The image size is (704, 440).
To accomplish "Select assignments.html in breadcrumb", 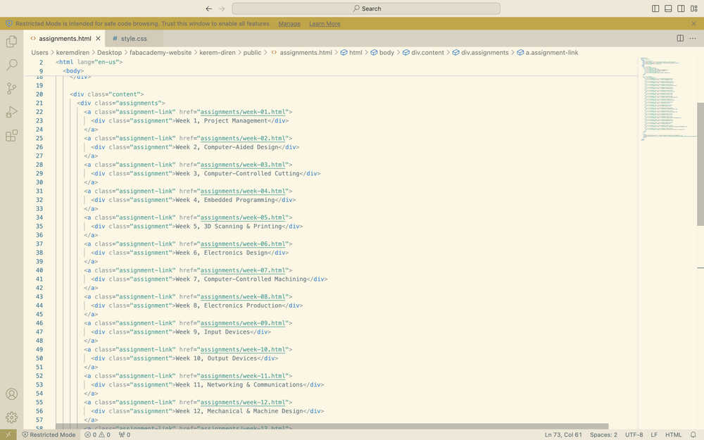I will [306, 53].
